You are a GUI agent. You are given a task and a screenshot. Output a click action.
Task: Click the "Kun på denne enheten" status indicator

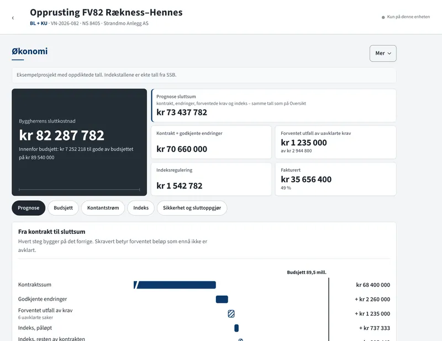pos(406,17)
